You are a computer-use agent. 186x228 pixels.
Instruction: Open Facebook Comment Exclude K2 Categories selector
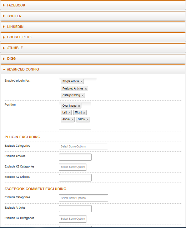(73, 219)
